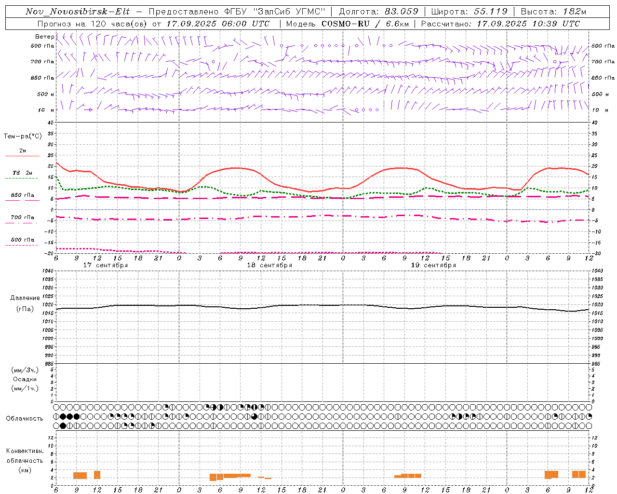
Task: Click the 10 м wind level label on left
Action: (46, 110)
